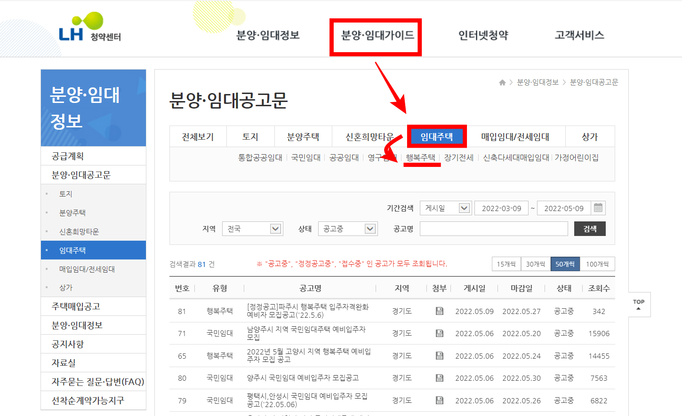This screenshot has height=416, width=682.
Task: Switch to the 매입임대/전세임대 tab
Action: point(515,137)
